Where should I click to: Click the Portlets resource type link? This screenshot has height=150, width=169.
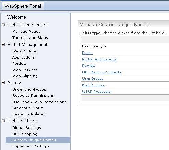pyautogui.click(x=89, y=66)
